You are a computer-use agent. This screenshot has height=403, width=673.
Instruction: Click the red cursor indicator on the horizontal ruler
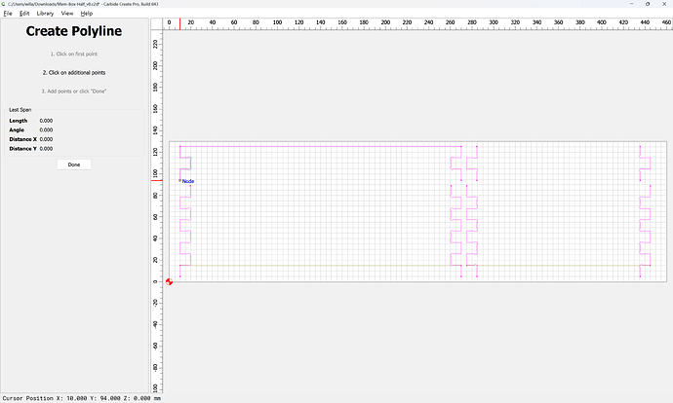179,24
